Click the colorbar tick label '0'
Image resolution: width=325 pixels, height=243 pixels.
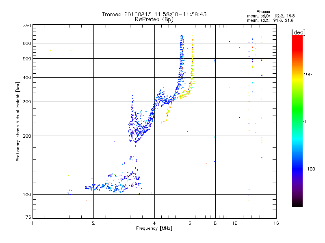point(305,122)
